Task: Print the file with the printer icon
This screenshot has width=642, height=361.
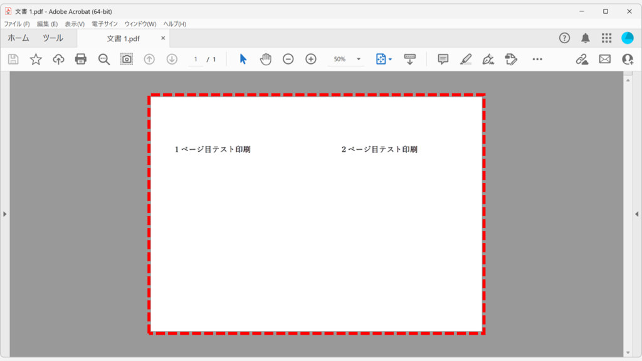Action: pos(81,60)
